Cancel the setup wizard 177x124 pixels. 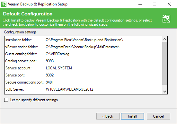click(158, 116)
